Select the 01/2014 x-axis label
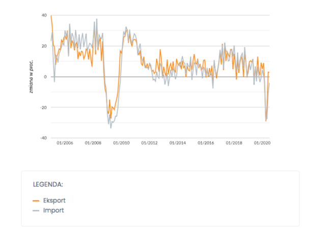This screenshot has width=326, height=232. coord(178,143)
